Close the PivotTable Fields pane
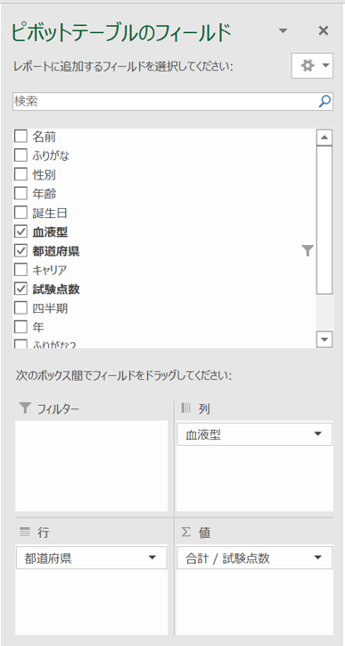This screenshot has height=646, width=345. click(324, 30)
